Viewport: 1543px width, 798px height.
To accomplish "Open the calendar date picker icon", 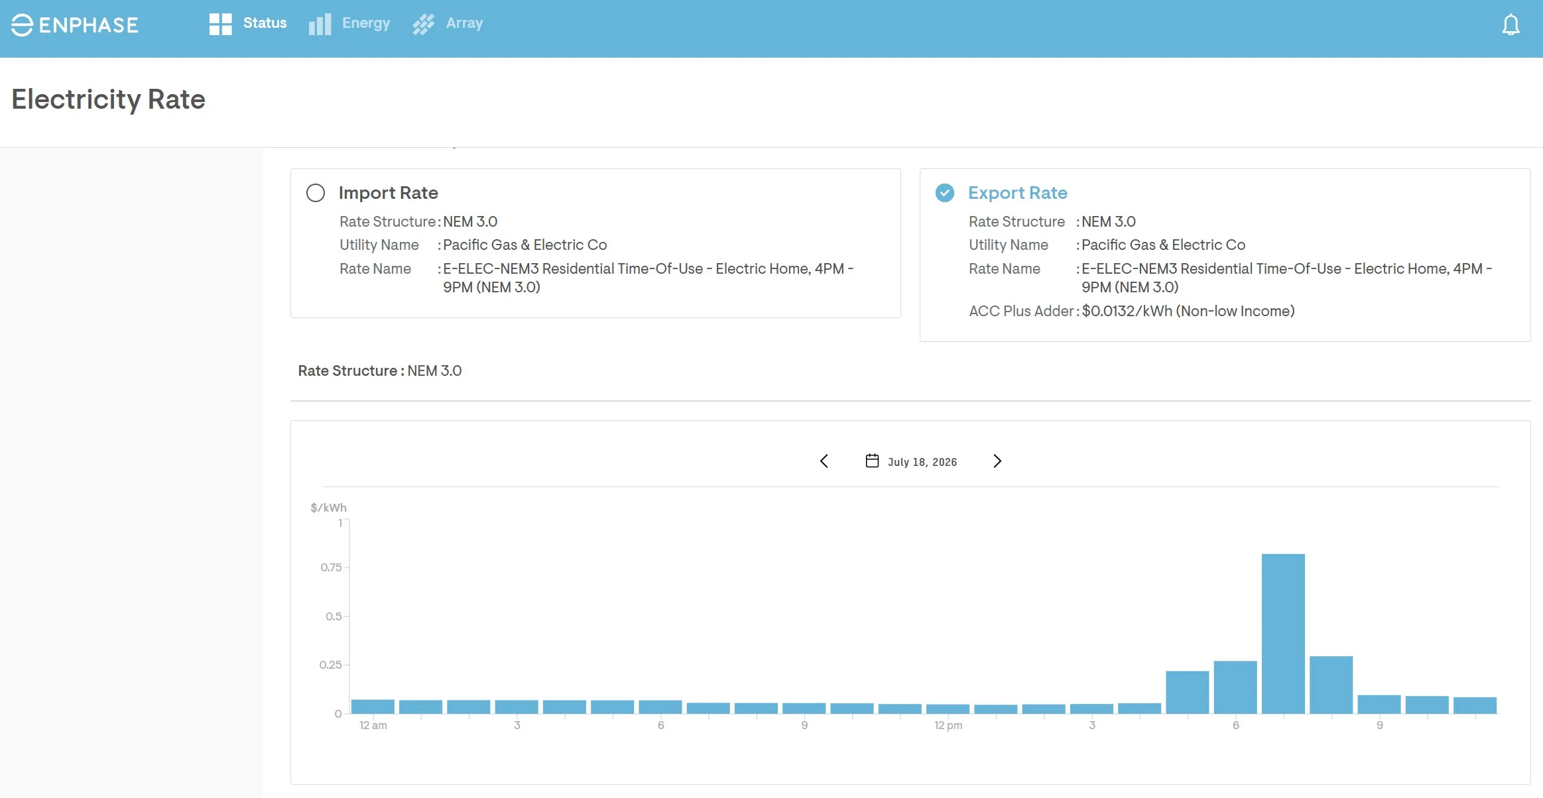I will pos(872,461).
